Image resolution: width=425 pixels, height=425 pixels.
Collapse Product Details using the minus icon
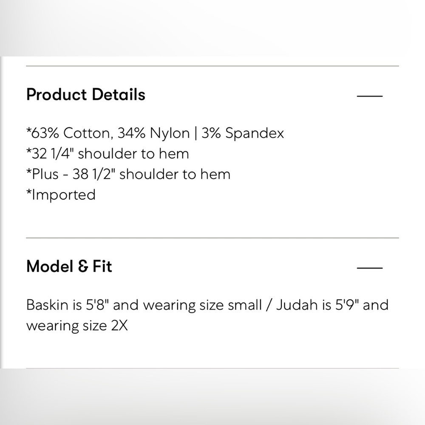pyautogui.click(x=369, y=96)
